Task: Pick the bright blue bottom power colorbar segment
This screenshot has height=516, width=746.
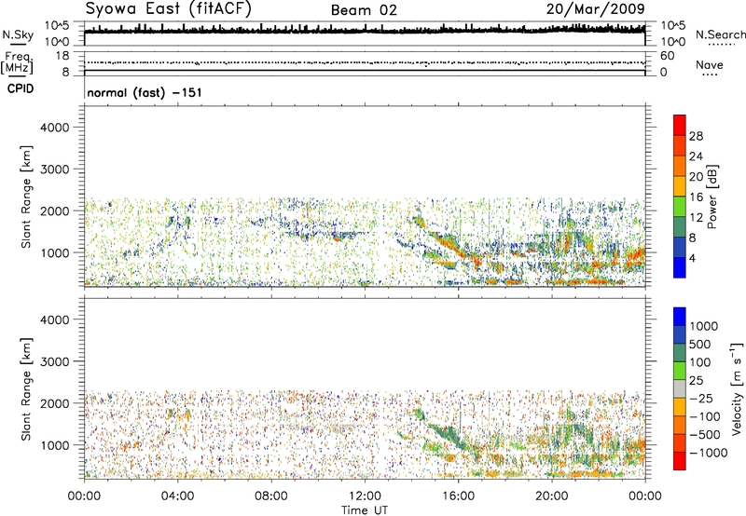Action: tap(680, 268)
